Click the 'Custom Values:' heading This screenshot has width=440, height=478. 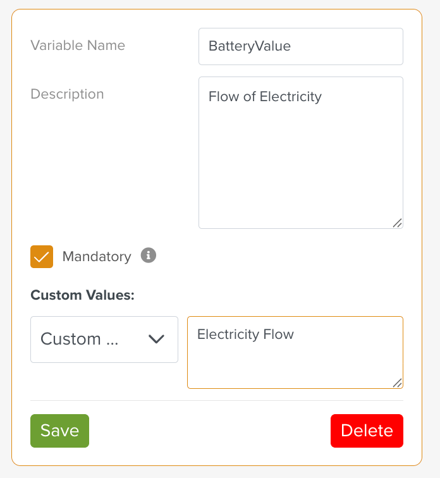coord(82,295)
